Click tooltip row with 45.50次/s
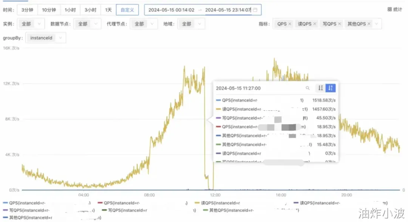This screenshot has height=222, width=408. pos(275,118)
